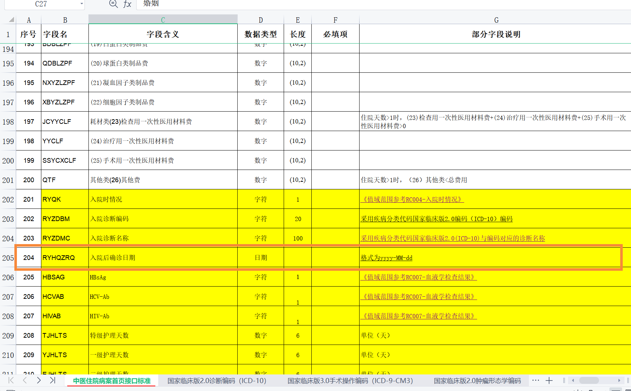The width and height of the screenshot is (631, 391).
Task: Click the horizontal scrollbar thumb
Action: 589,381
